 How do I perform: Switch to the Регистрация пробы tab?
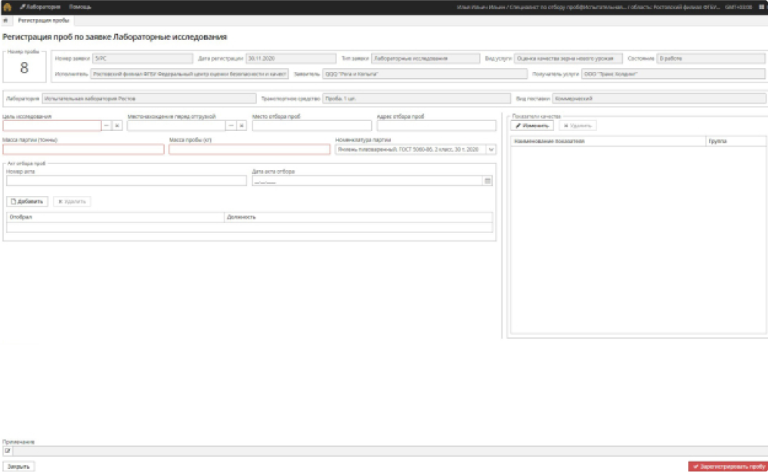tap(43, 20)
